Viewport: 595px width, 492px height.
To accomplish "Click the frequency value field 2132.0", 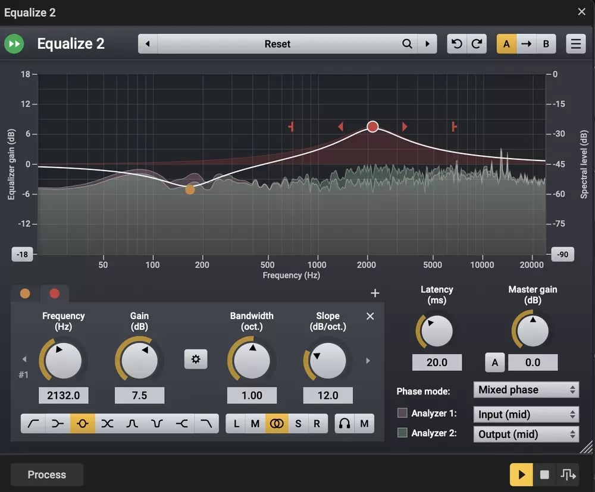I will click(64, 395).
